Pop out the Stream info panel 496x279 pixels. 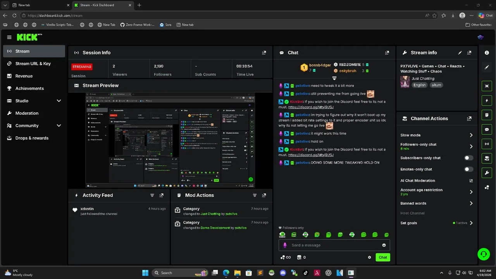point(469,53)
